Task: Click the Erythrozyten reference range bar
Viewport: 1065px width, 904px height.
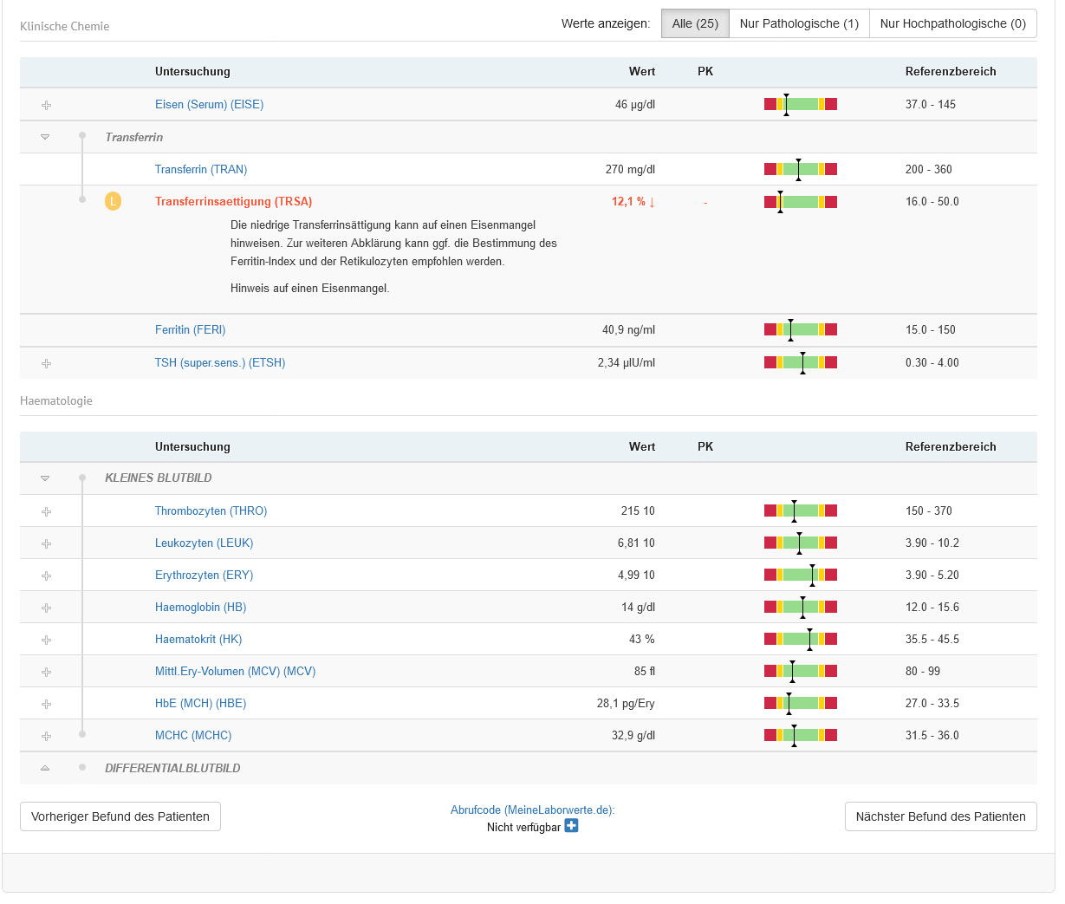Action: click(x=800, y=575)
